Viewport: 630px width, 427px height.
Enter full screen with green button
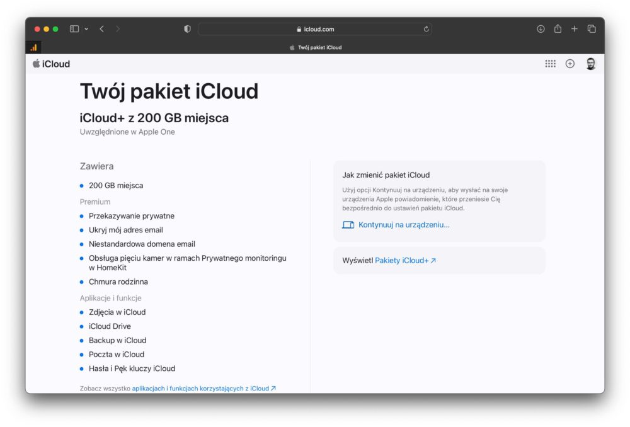[55, 29]
